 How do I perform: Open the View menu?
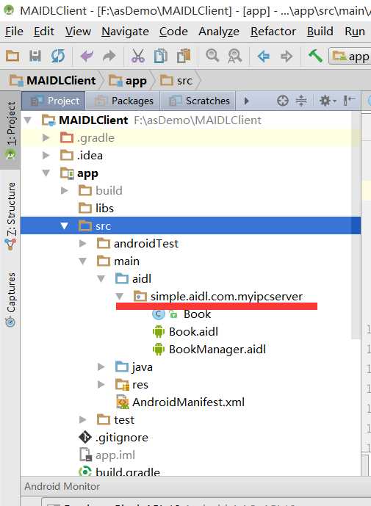coord(78,32)
